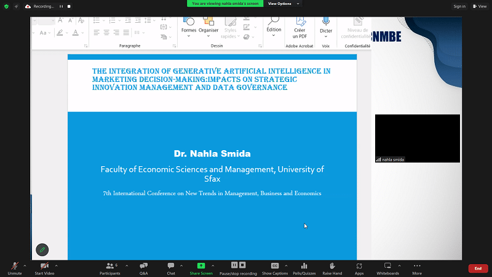Expand audio options arrow next to Unmute
The image size is (492, 277).
point(25,266)
